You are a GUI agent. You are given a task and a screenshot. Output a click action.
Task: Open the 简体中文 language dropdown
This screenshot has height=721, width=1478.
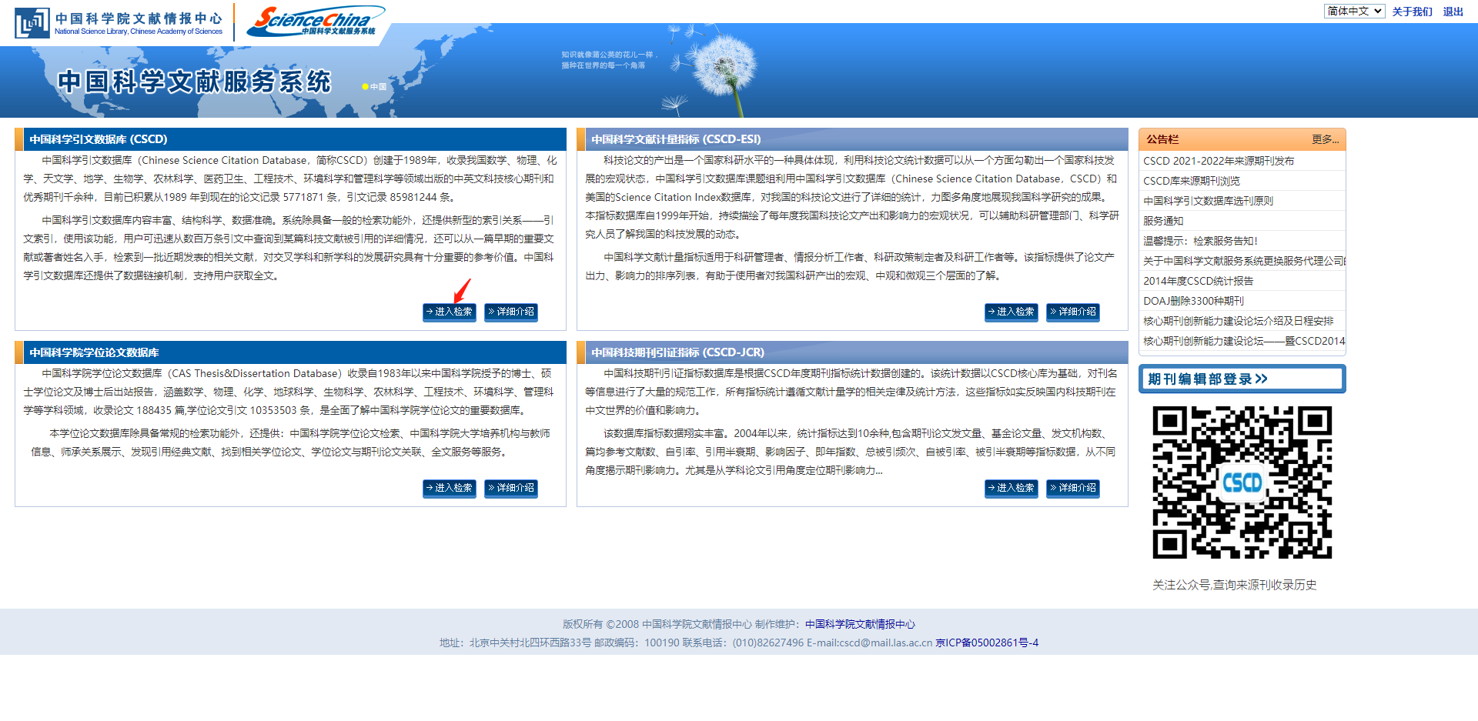coord(1353,11)
